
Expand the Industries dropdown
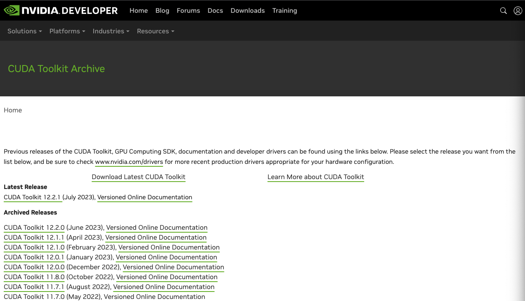pyautogui.click(x=111, y=31)
